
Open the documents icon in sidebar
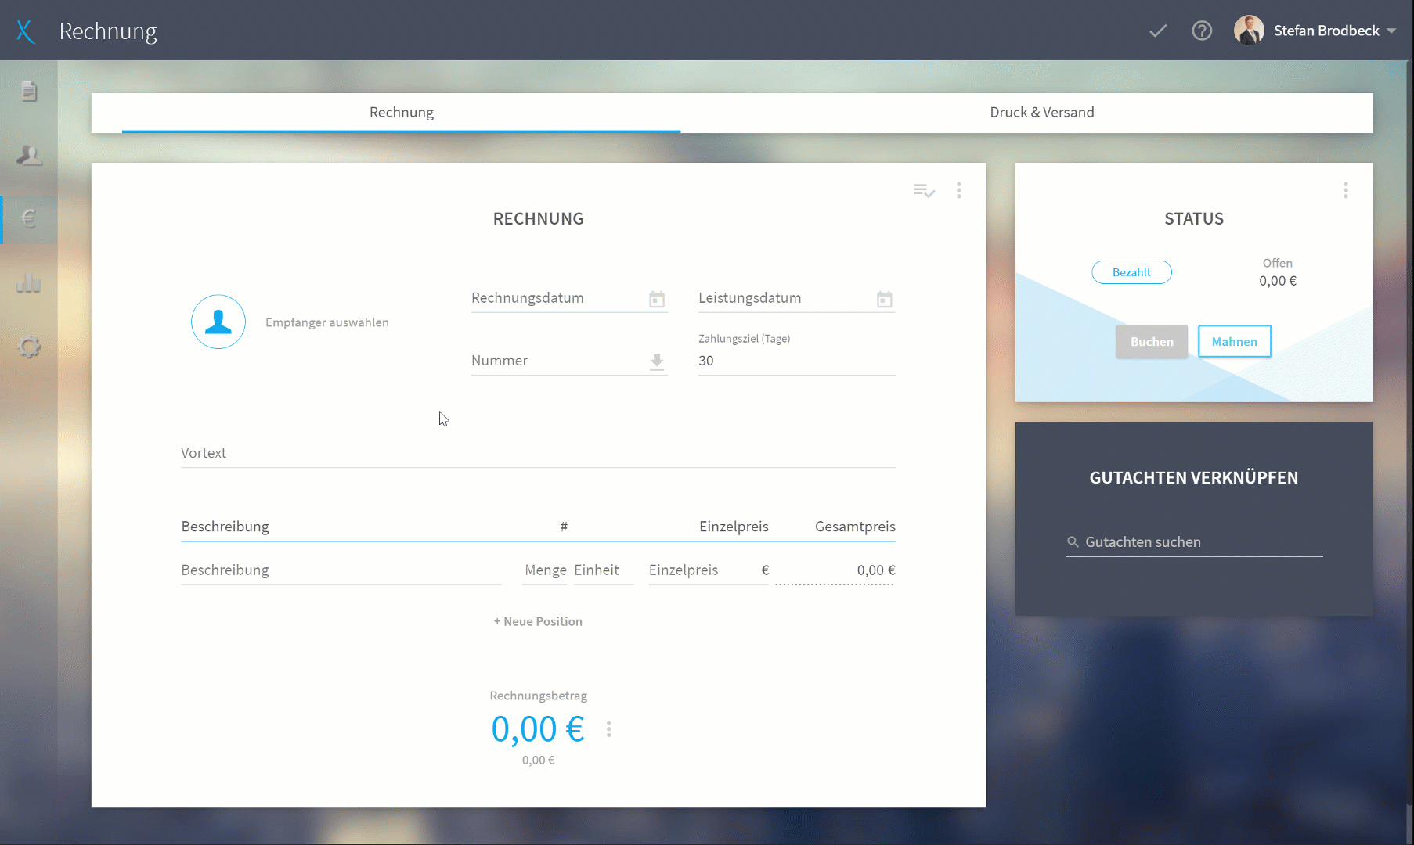(x=29, y=92)
